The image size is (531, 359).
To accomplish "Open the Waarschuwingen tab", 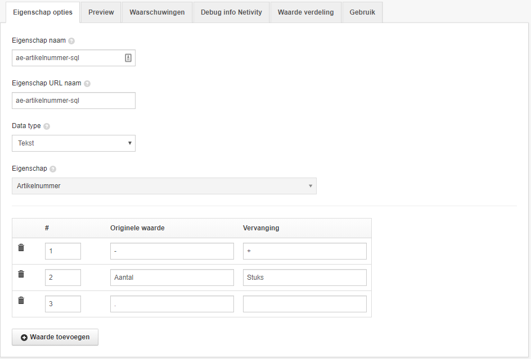I will coord(157,12).
